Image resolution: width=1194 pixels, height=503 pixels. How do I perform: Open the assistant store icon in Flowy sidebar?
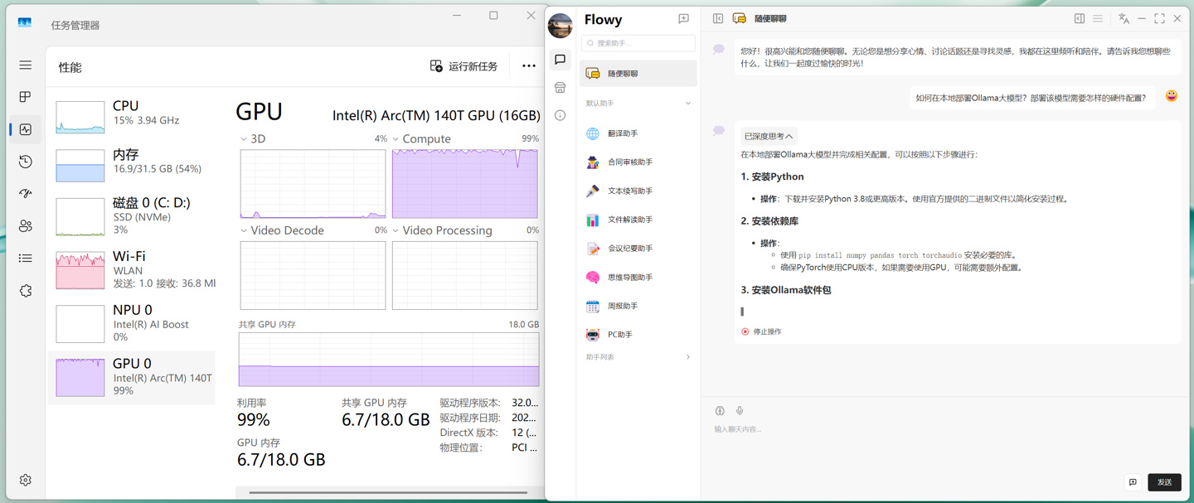[x=561, y=88]
